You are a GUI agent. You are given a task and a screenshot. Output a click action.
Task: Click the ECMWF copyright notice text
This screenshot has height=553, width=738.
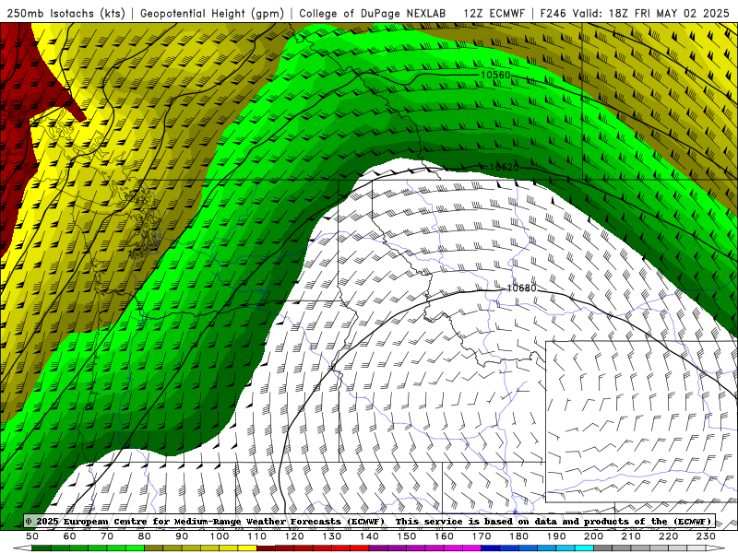click(x=368, y=521)
